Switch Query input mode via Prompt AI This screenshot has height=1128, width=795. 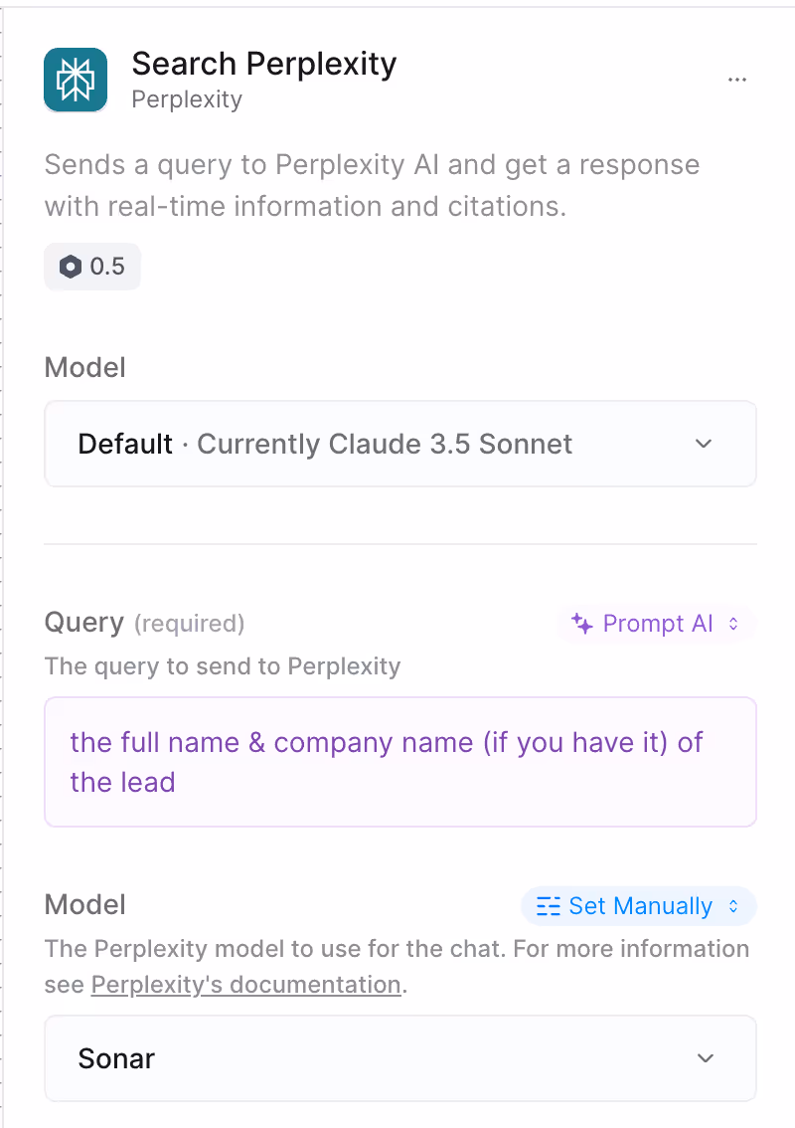(x=657, y=623)
